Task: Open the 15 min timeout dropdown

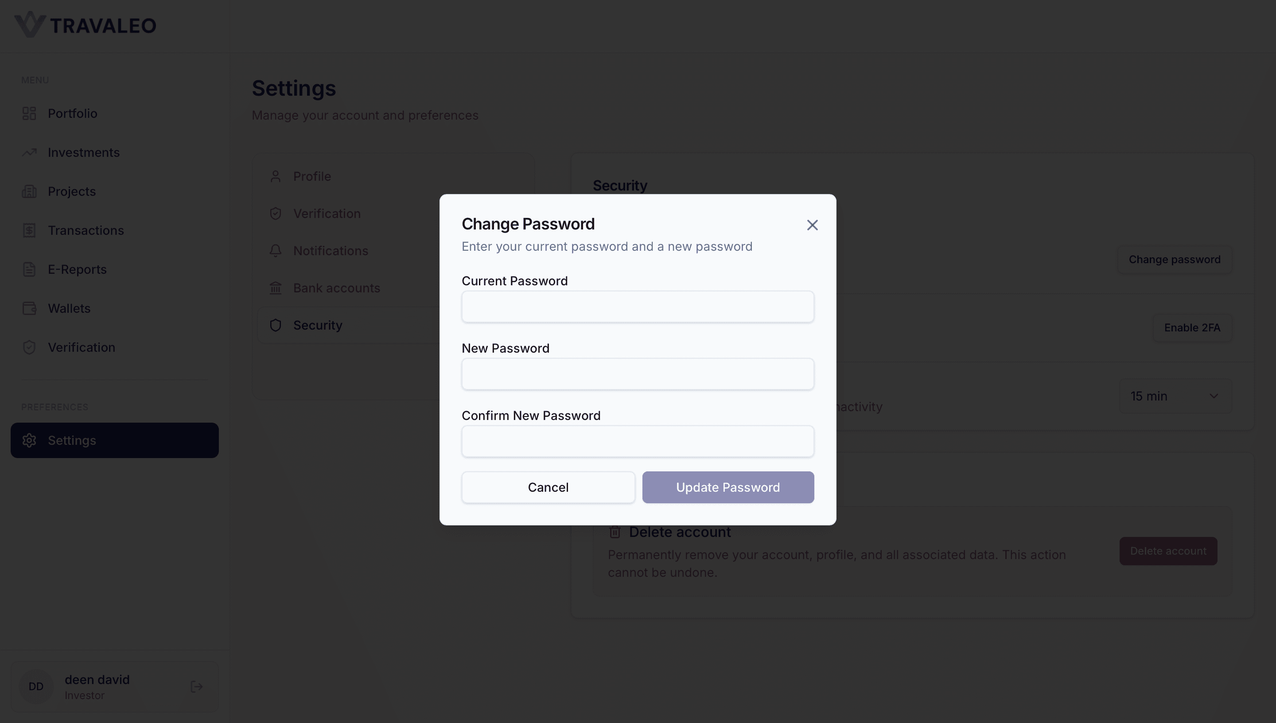Action: pos(1175,396)
